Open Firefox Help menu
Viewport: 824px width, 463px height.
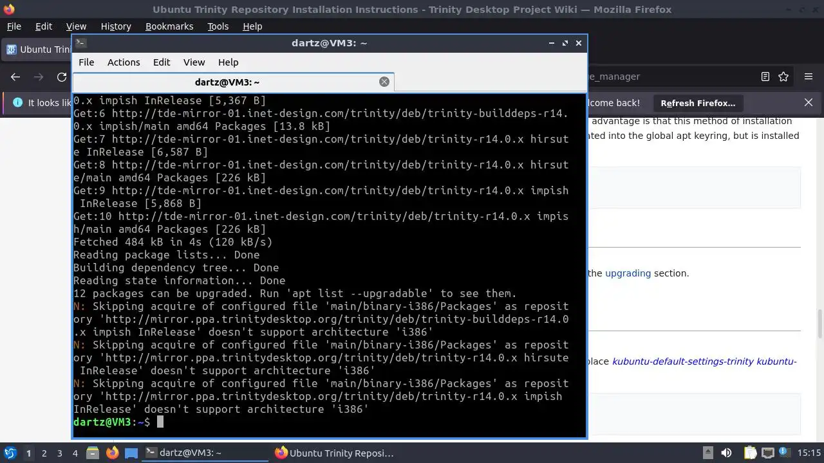click(252, 26)
